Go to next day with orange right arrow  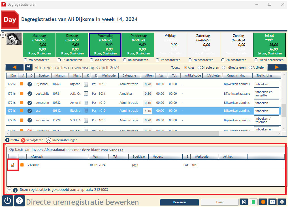click(x=277, y=67)
